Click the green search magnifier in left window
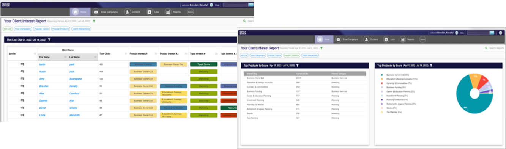Viewport: 506px width, 149px height. point(244,21)
